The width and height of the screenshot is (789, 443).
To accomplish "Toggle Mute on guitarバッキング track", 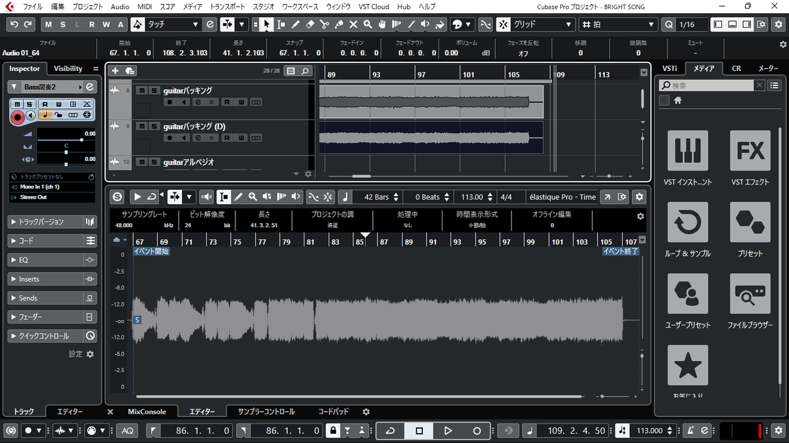I will click(141, 91).
